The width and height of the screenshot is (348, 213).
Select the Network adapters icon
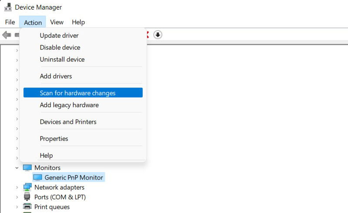27,187
